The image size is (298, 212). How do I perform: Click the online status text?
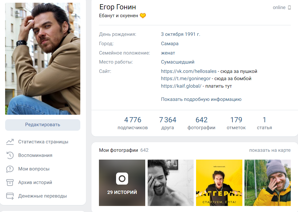pos(279,8)
